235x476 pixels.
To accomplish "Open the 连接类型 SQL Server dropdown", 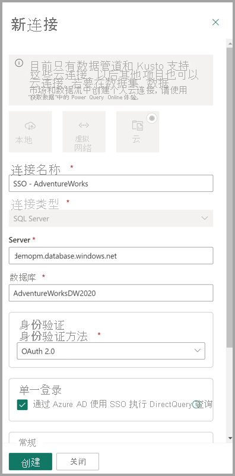I will point(111,218).
